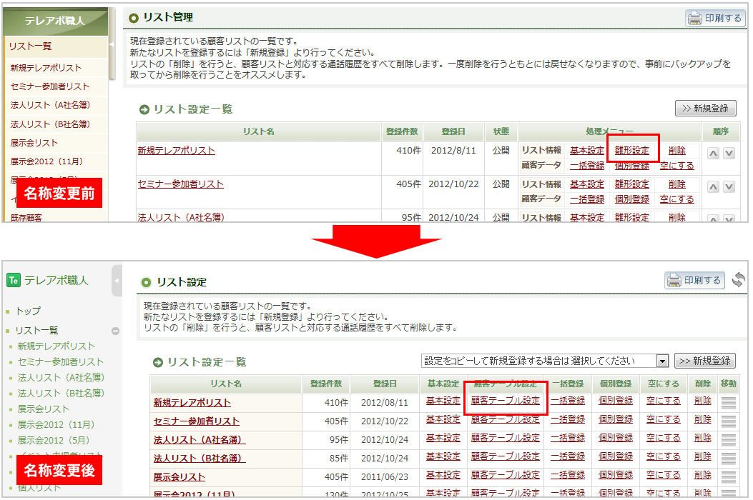Open the bold 展示会リスト list name link
Image resolution: width=753 pixels, height=500 pixels.
(x=179, y=477)
